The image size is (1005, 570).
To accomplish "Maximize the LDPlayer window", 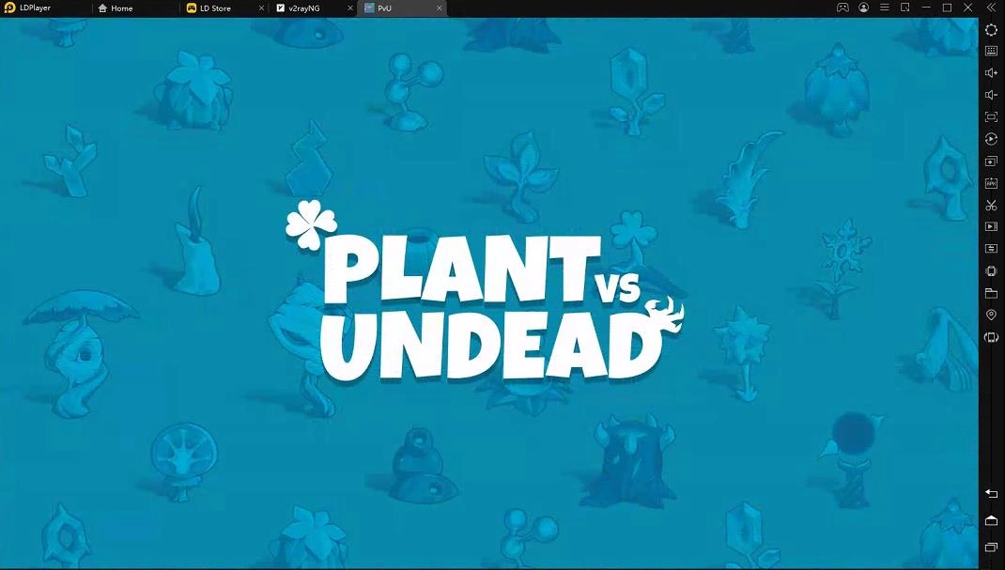I will (948, 8).
